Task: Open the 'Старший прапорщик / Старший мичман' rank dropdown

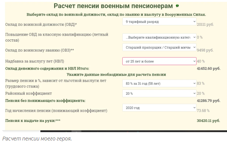Action: tap(159, 47)
